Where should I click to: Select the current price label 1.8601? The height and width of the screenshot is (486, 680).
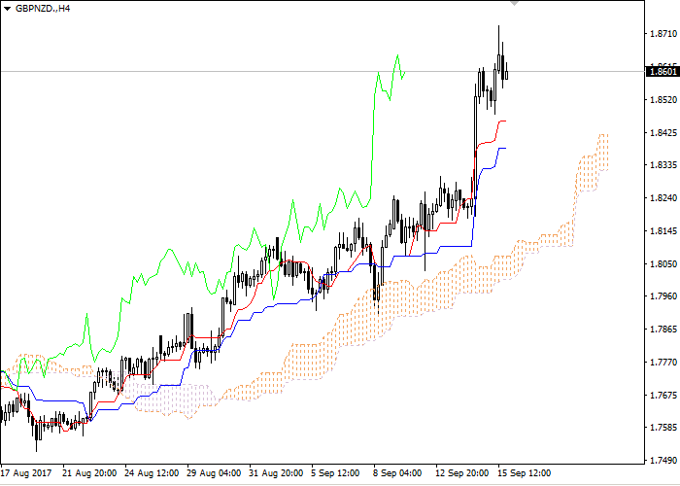coord(663,72)
